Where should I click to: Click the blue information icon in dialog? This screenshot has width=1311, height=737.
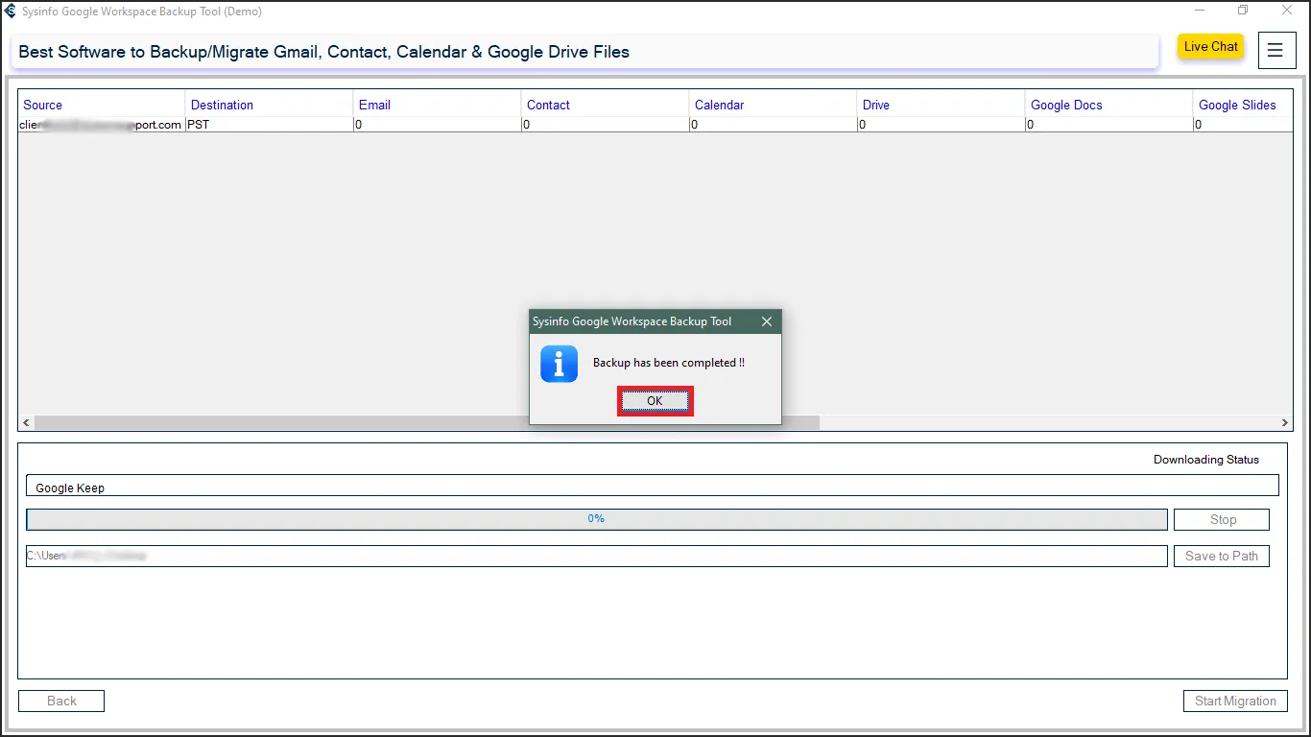tap(559, 365)
